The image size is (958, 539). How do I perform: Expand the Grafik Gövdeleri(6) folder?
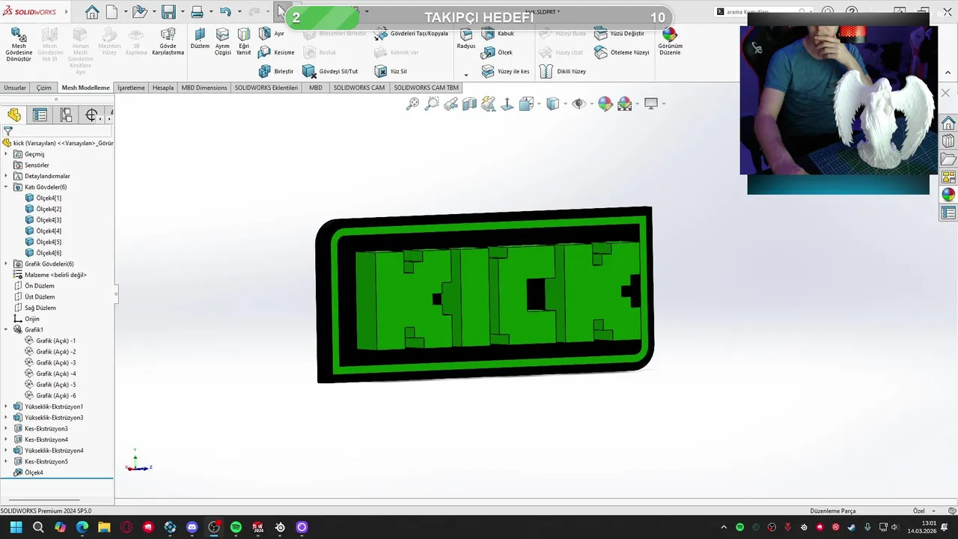coord(6,264)
